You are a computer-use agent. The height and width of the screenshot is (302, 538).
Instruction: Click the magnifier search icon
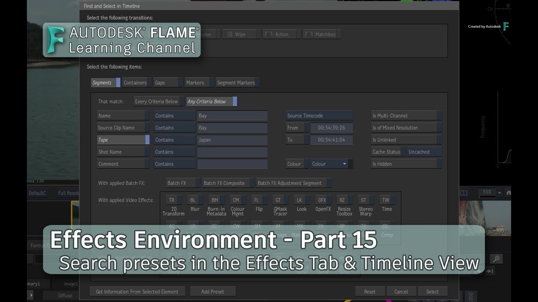[x=496, y=259]
